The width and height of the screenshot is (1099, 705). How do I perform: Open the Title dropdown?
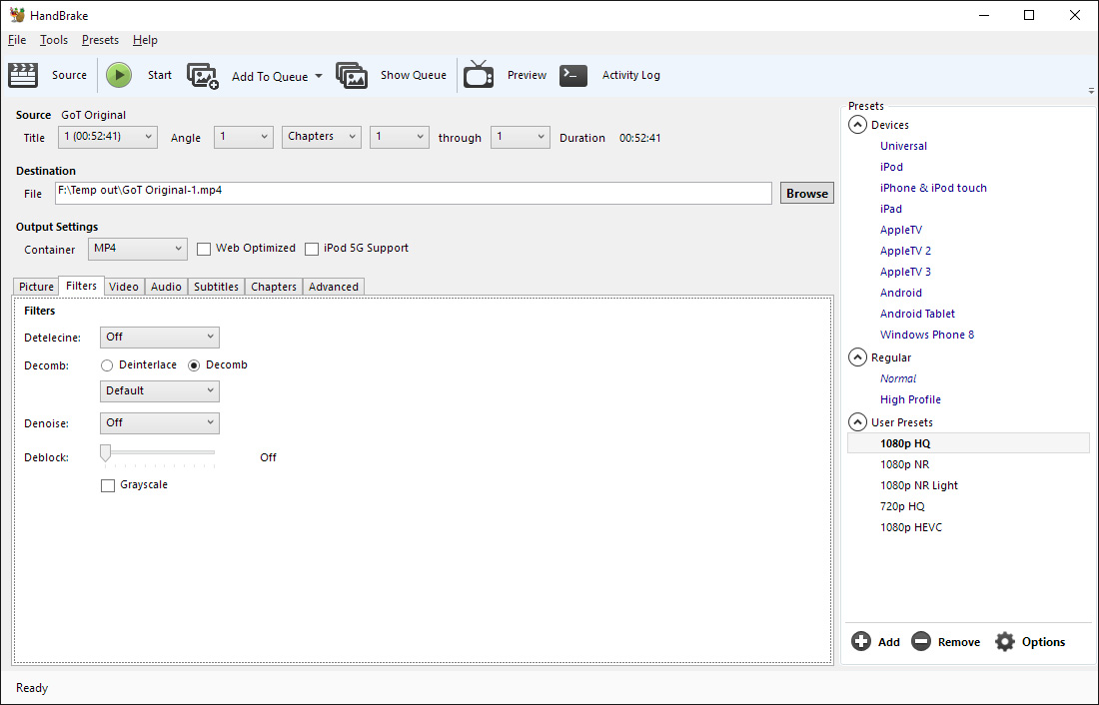tap(107, 137)
